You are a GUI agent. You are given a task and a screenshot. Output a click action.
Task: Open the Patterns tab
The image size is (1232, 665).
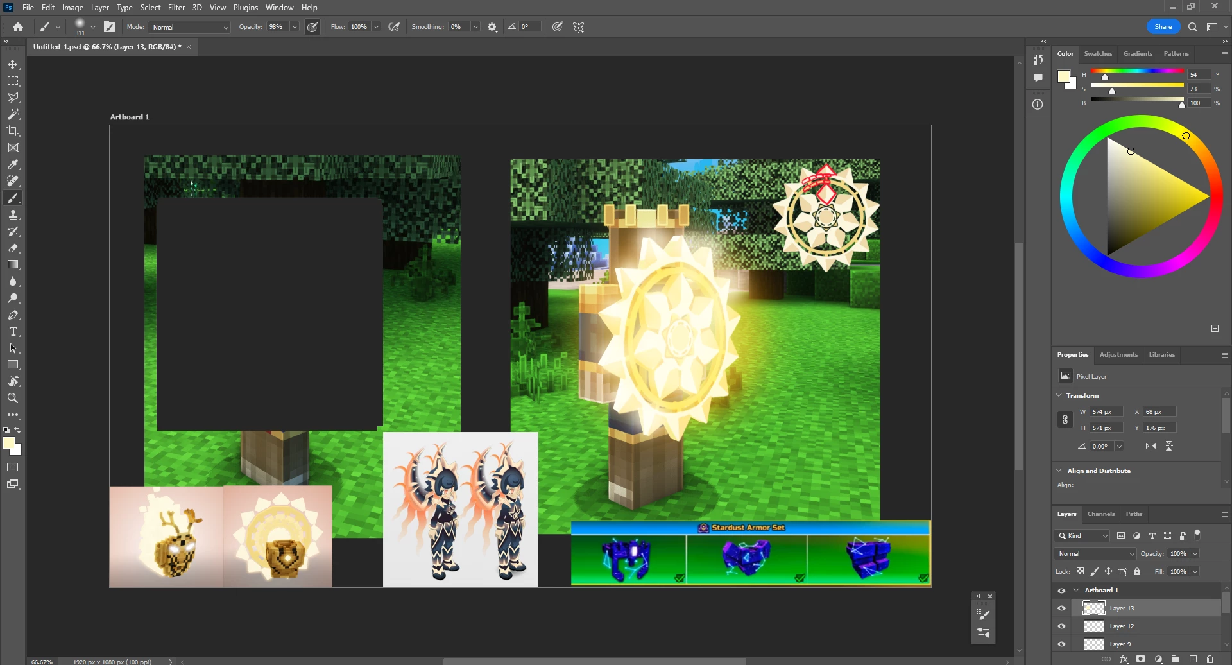coord(1176,54)
